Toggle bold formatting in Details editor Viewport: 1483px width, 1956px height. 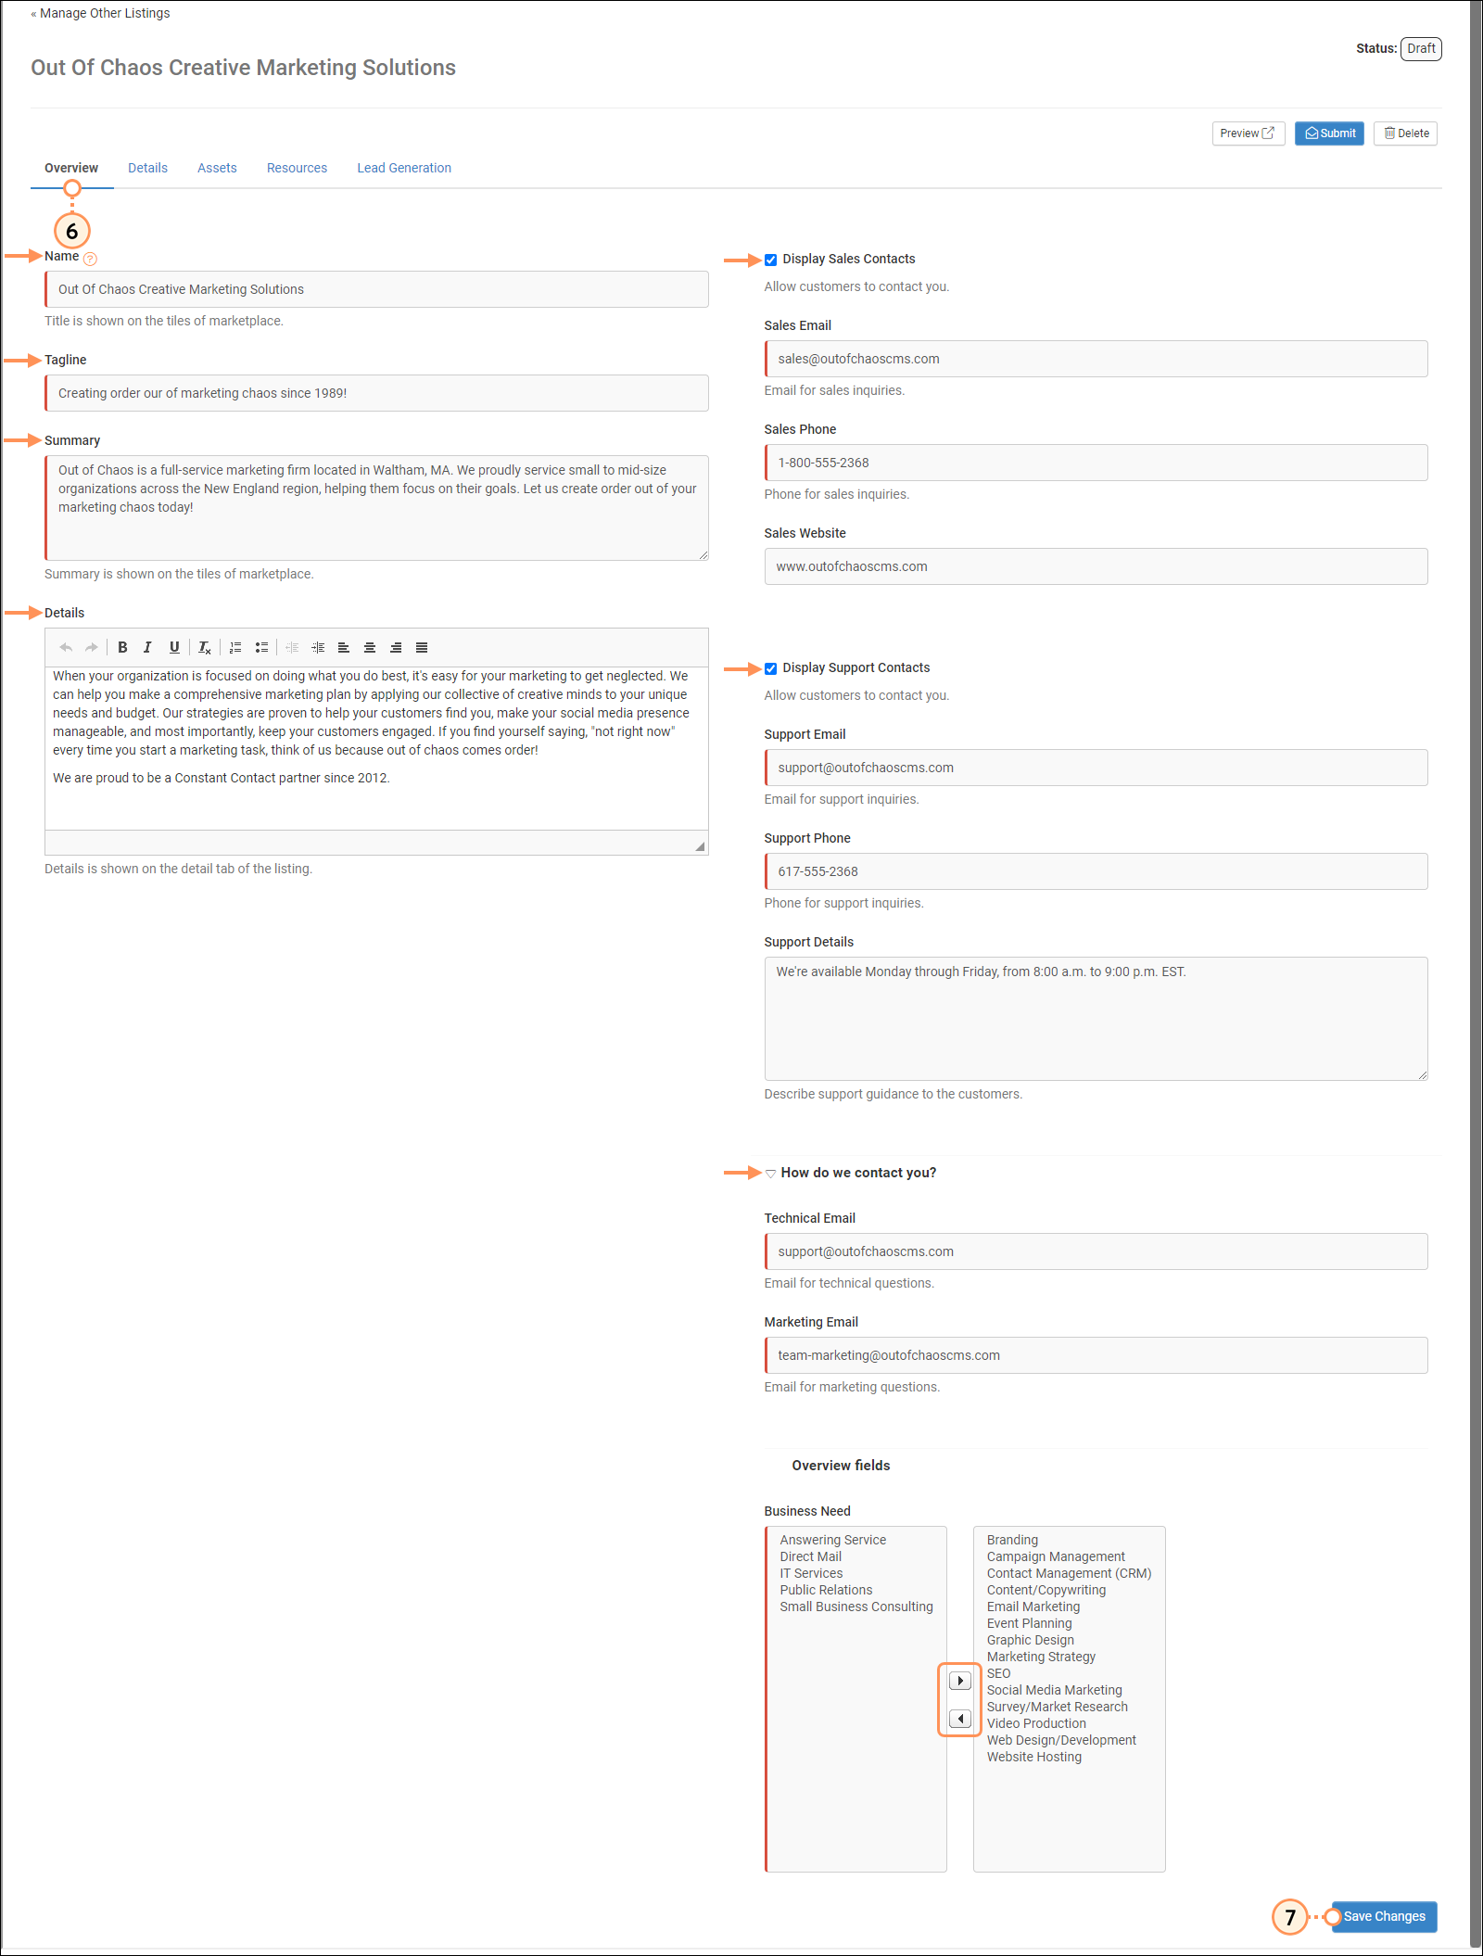pos(122,648)
